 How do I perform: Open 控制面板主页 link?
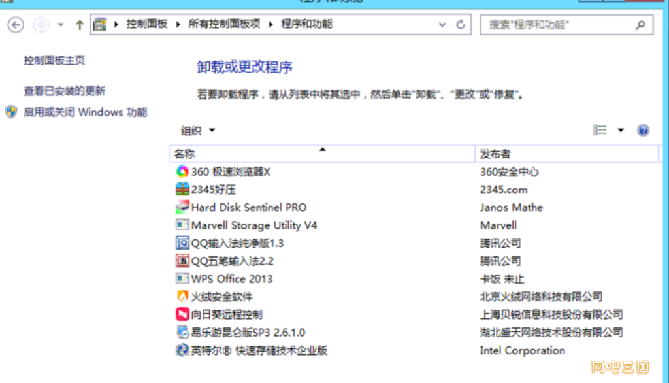pyautogui.click(x=54, y=60)
